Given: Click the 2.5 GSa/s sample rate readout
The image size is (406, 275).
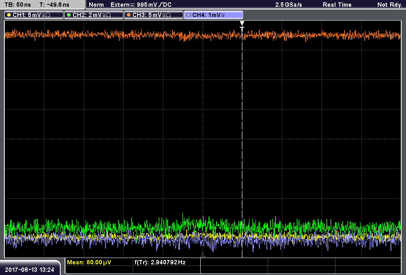Looking at the screenshot, I should click(x=289, y=5).
